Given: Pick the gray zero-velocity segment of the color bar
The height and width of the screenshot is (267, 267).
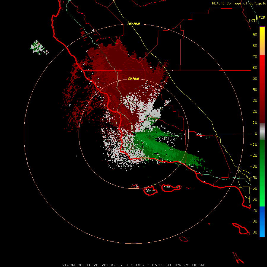Looking at the screenshot, I should pos(262,131).
